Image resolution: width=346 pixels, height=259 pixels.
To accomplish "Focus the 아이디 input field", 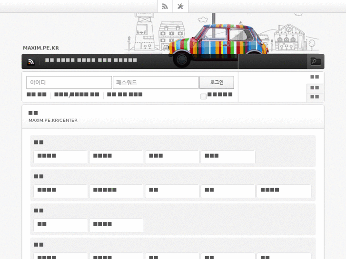I will pyautogui.click(x=69, y=82).
